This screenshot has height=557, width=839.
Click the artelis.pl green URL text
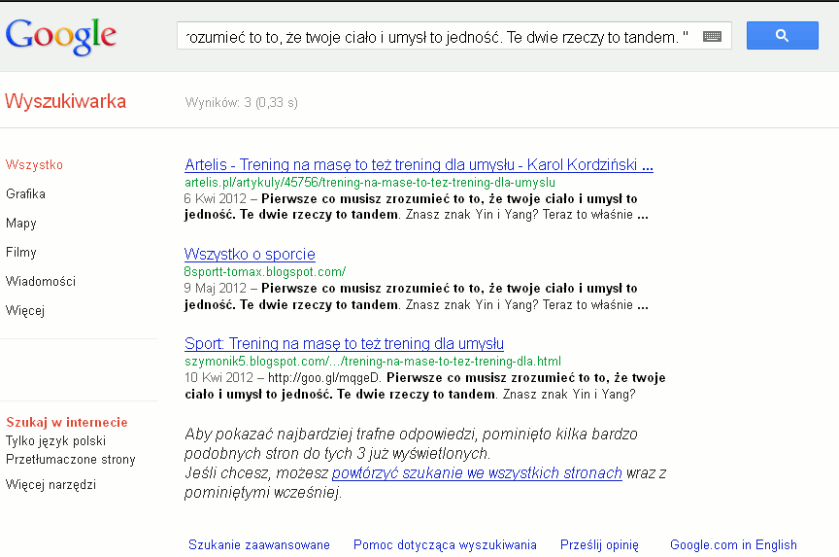pyautogui.click(x=370, y=182)
